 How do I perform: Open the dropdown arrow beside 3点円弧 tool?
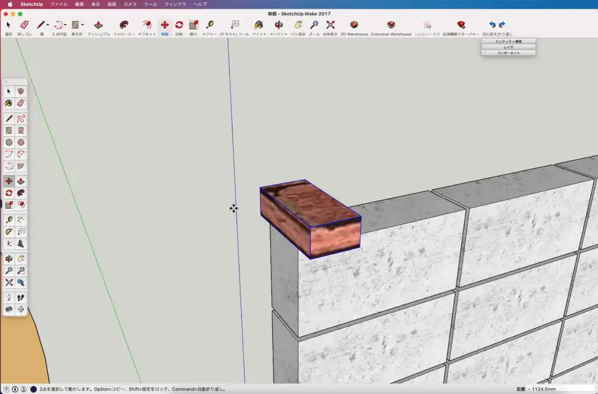click(65, 25)
